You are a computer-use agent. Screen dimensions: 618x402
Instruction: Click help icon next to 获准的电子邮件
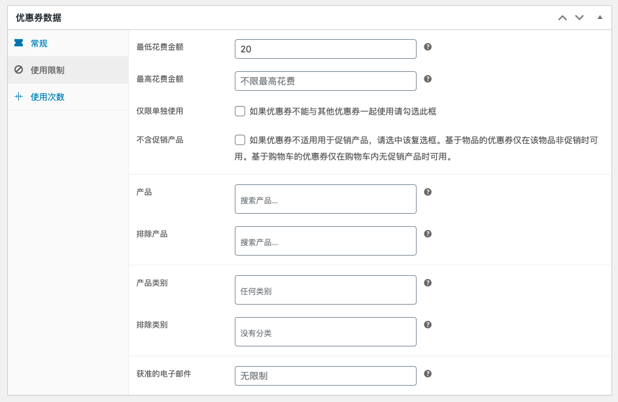[428, 374]
